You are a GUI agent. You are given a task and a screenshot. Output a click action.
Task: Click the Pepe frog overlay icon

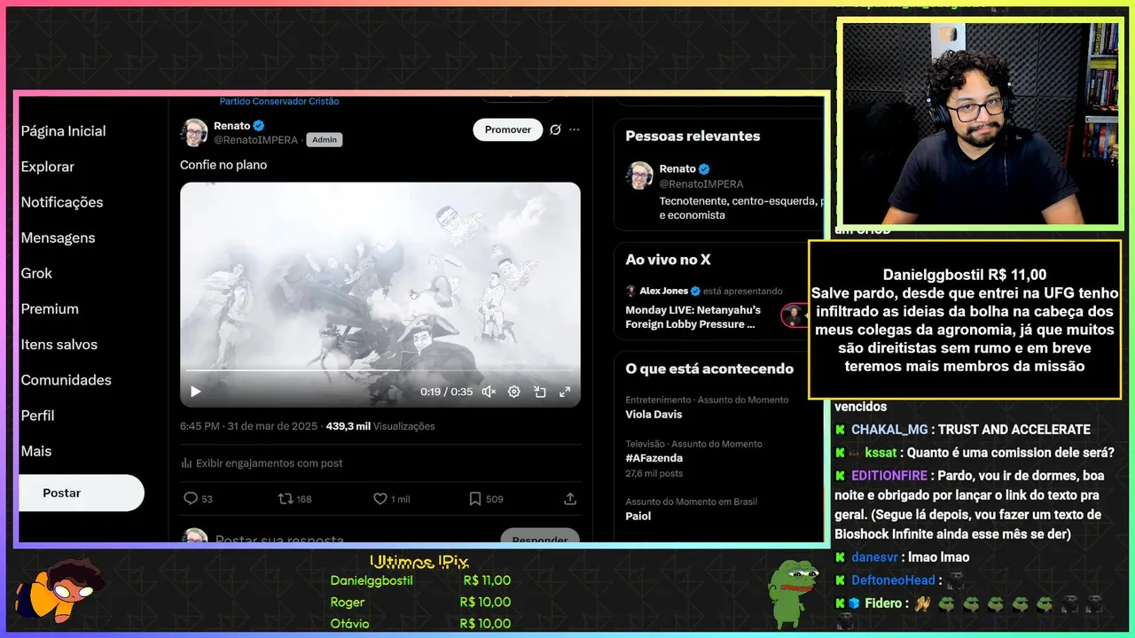794,593
